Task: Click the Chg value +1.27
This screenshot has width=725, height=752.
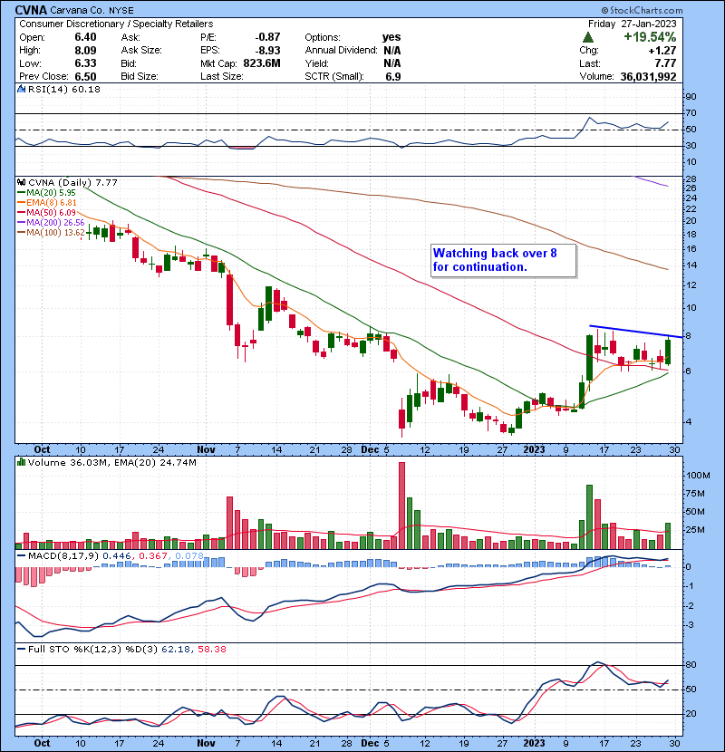Action: pos(662,51)
